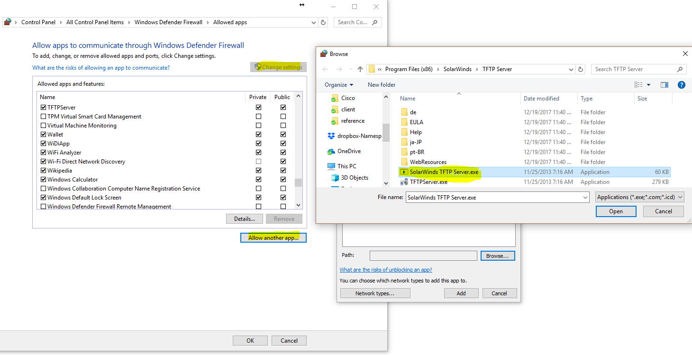Select SolarWinds in the address breadcrumb
692x355 pixels.
click(x=458, y=69)
